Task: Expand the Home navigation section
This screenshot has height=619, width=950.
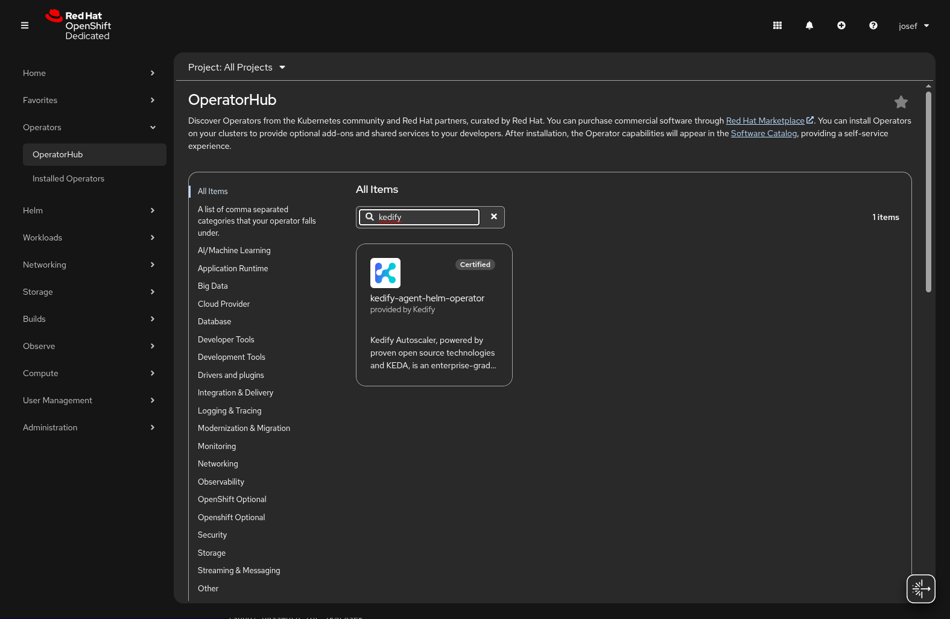Action: pyautogui.click(x=89, y=73)
